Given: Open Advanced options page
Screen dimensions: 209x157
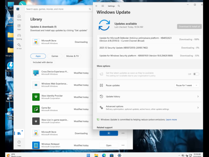Looking at the screenshot, I should point(149,108).
